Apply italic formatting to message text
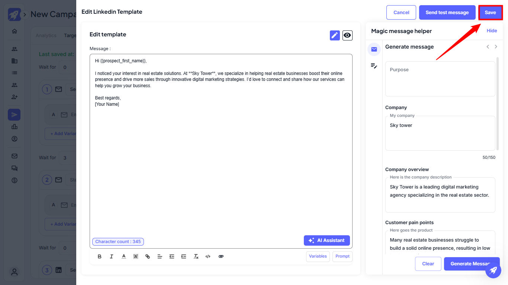The width and height of the screenshot is (508, 285). 111,256
